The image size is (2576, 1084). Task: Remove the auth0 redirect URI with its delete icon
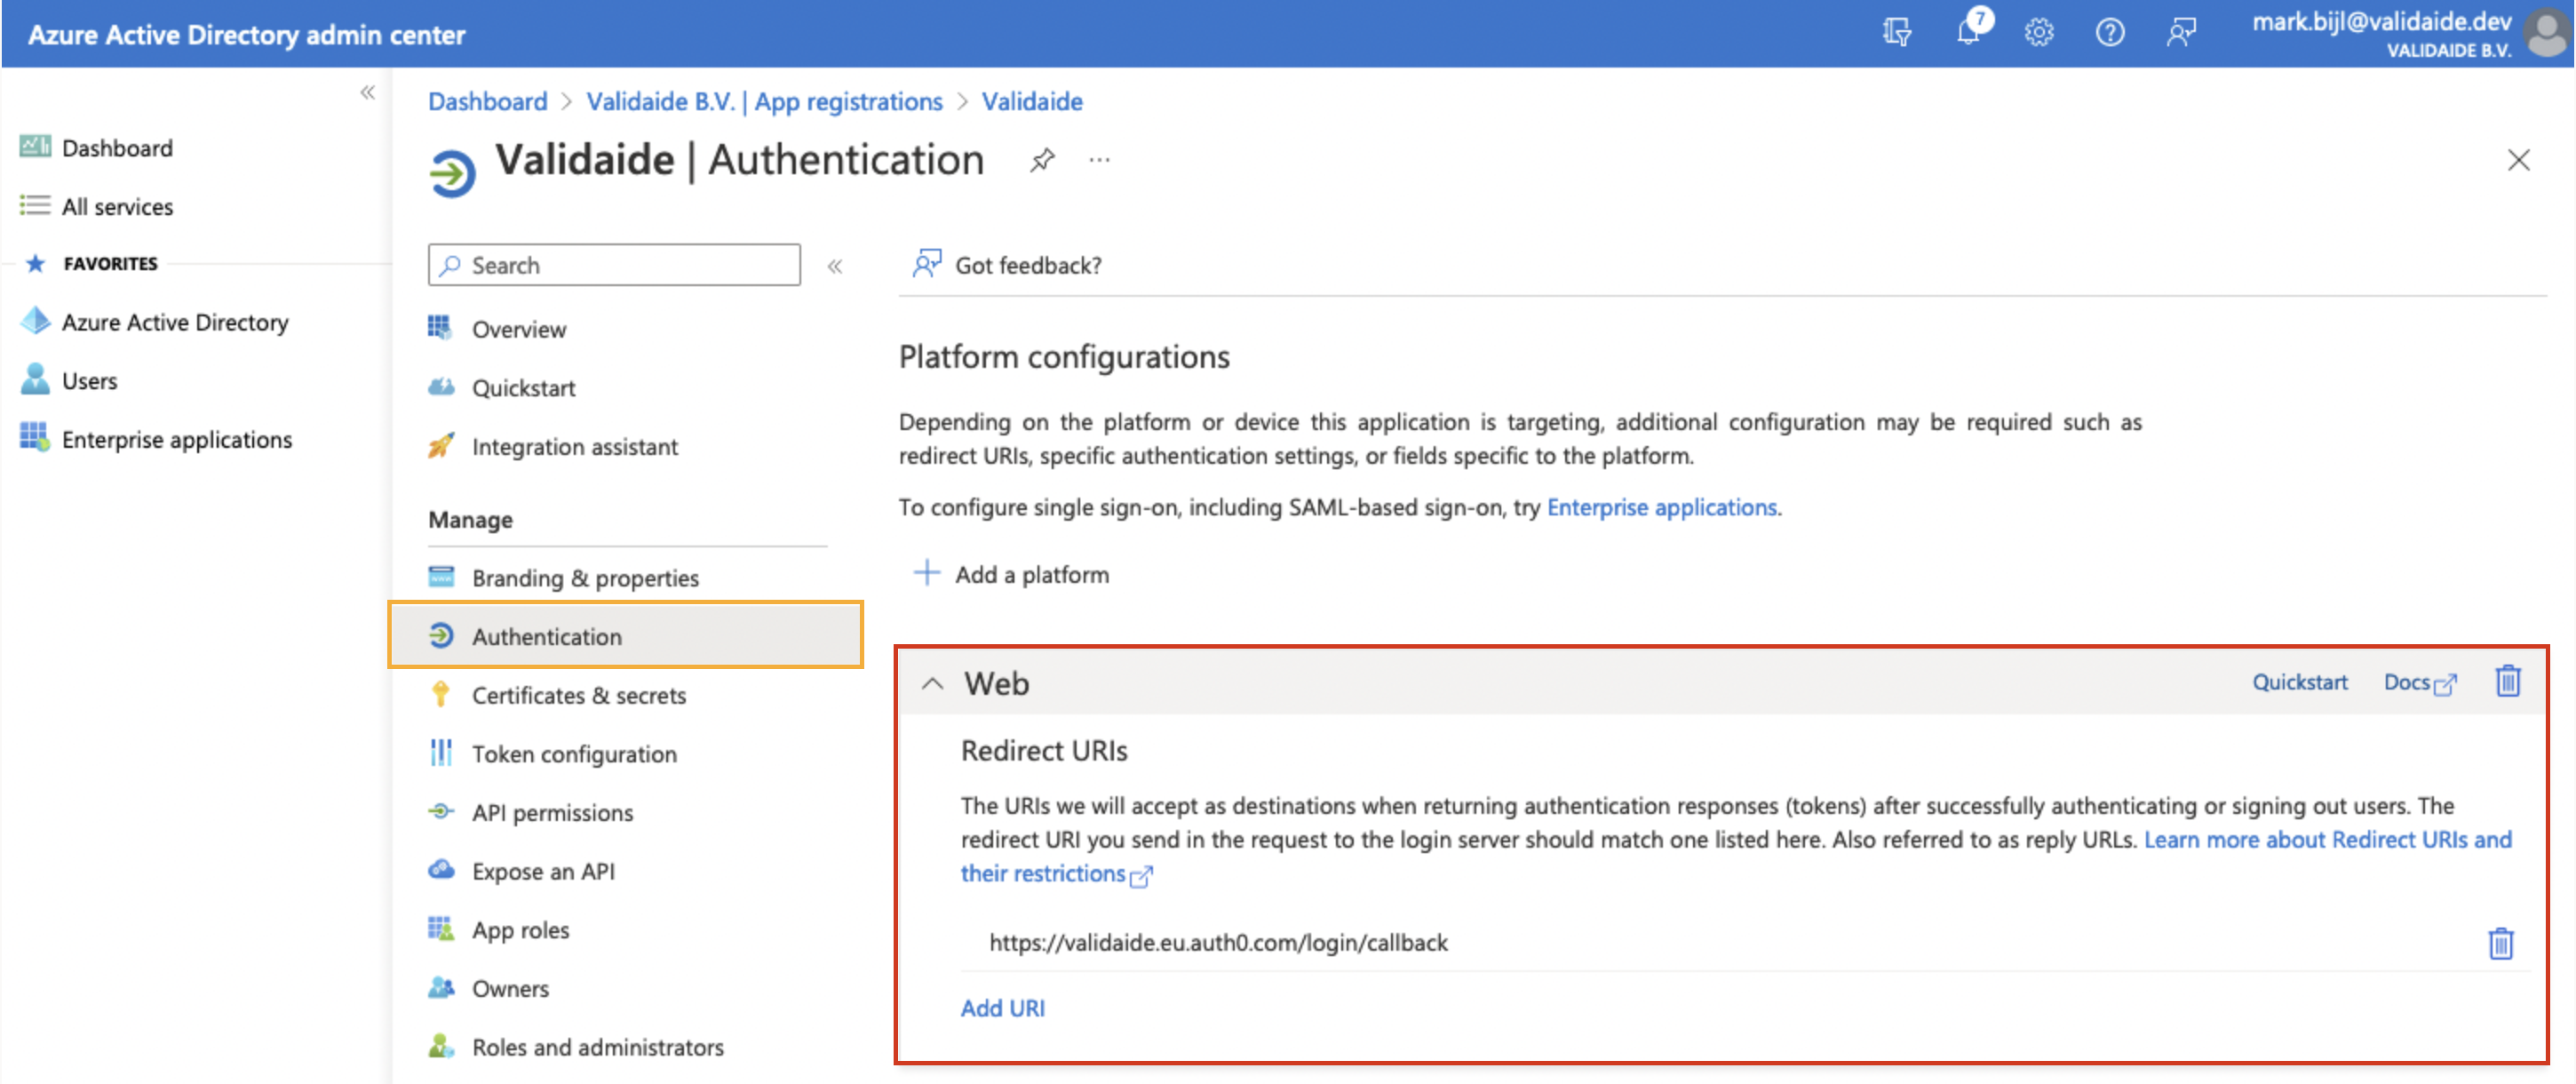pos(2499,943)
